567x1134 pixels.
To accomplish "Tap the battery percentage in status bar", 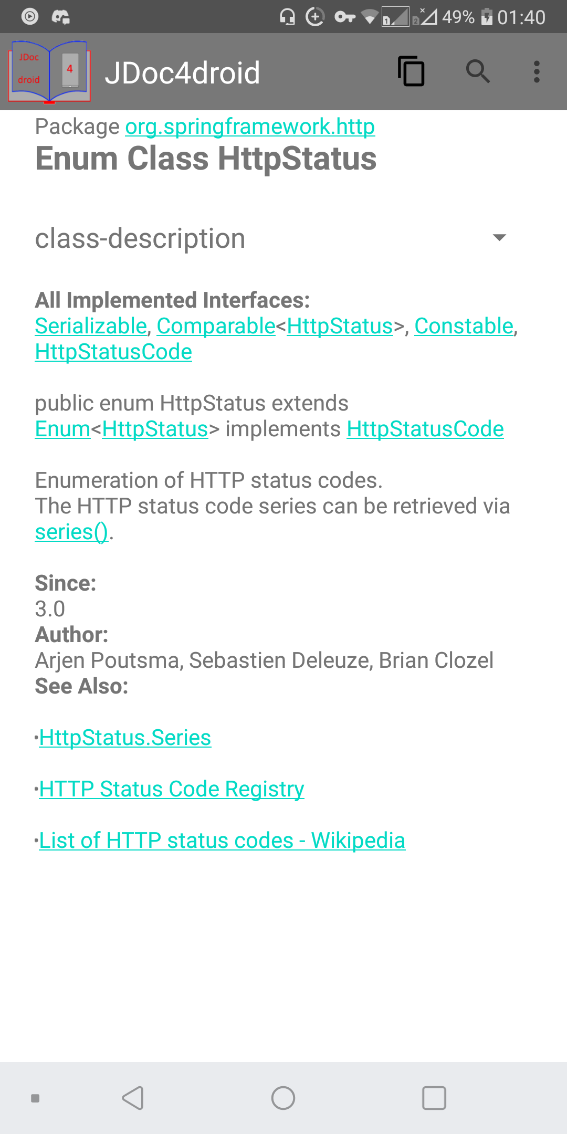I will pos(458,17).
